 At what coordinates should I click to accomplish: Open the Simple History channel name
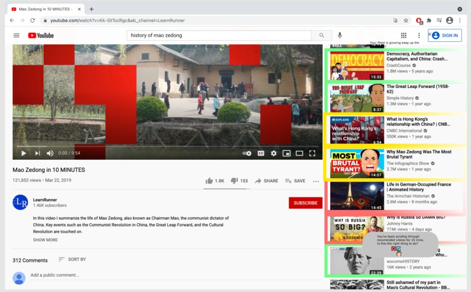point(400,98)
